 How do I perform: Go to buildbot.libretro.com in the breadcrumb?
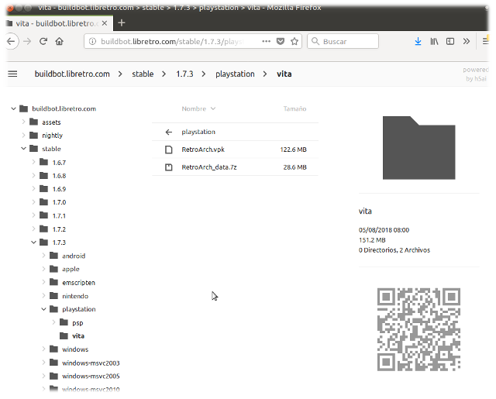(x=72, y=74)
